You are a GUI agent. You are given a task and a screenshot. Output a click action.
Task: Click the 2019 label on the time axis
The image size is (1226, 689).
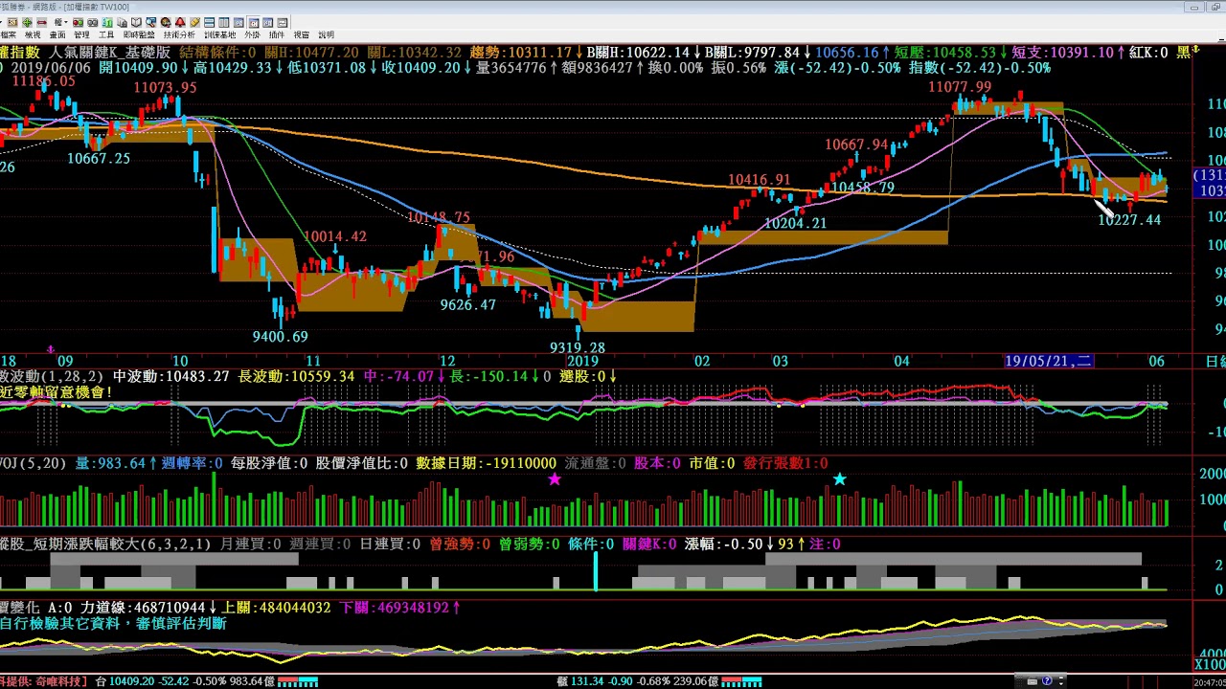(x=581, y=361)
